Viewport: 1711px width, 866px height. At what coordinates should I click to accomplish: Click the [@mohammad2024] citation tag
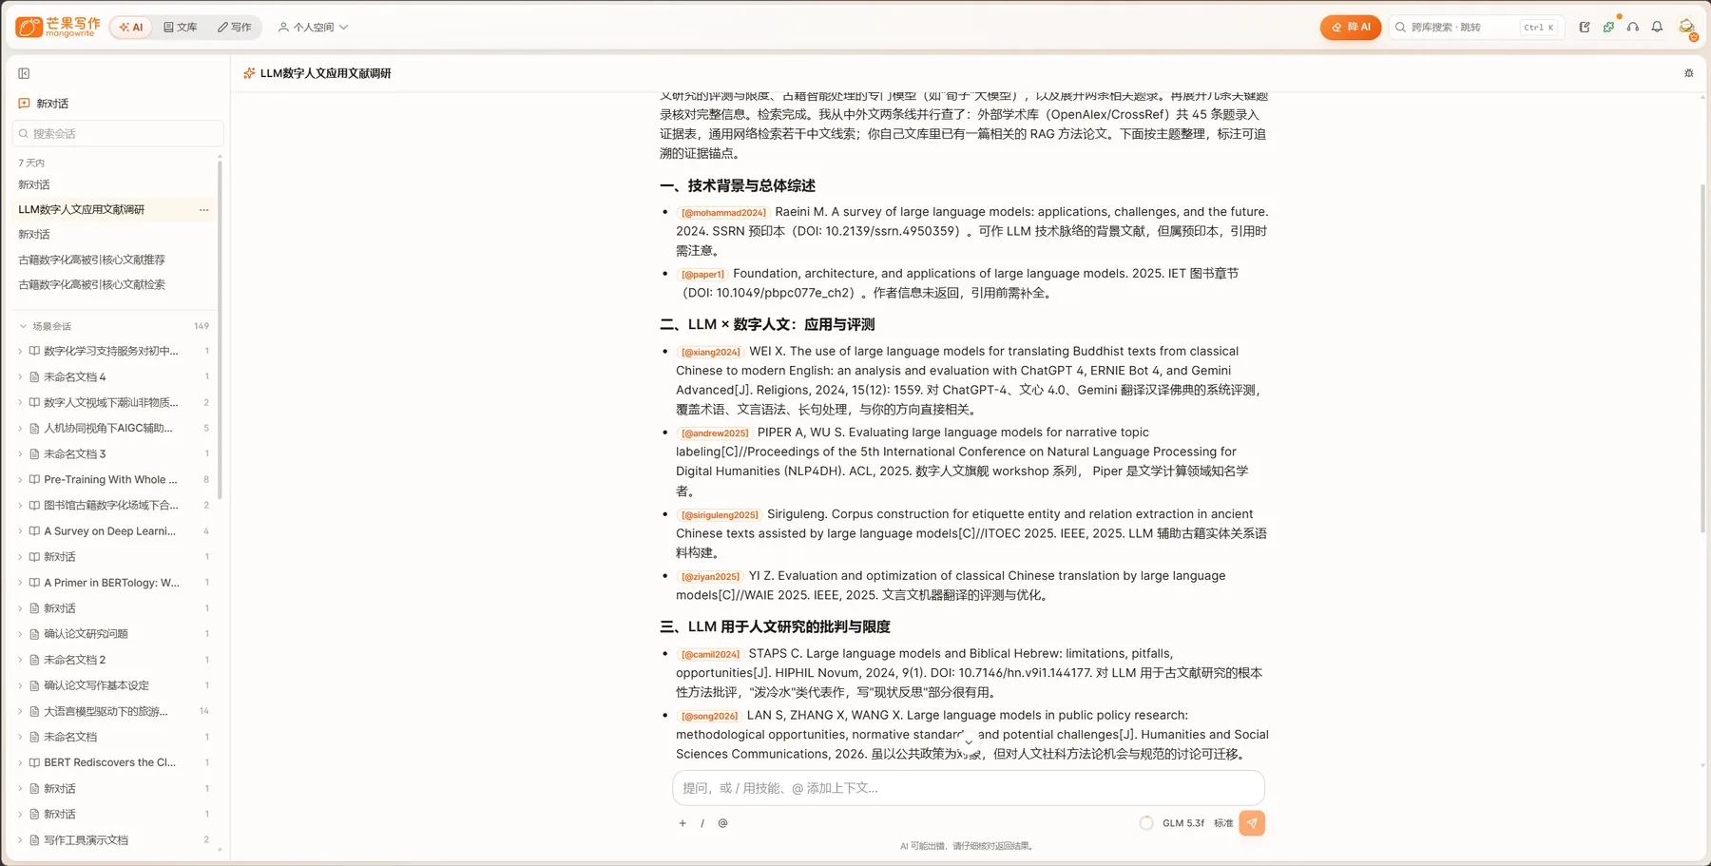coord(723,213)
